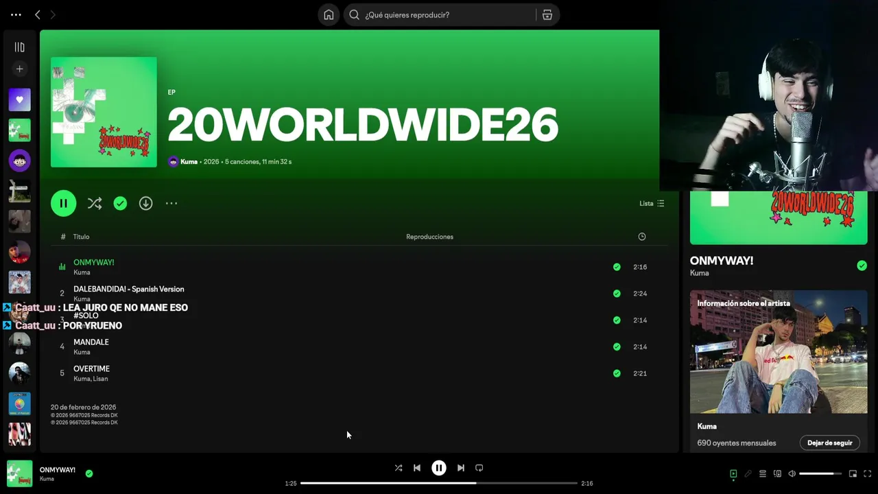The height and width of the screenshot is (494, 878).
Task: Open the purple round sidebar item
Action: pos(19,161)
